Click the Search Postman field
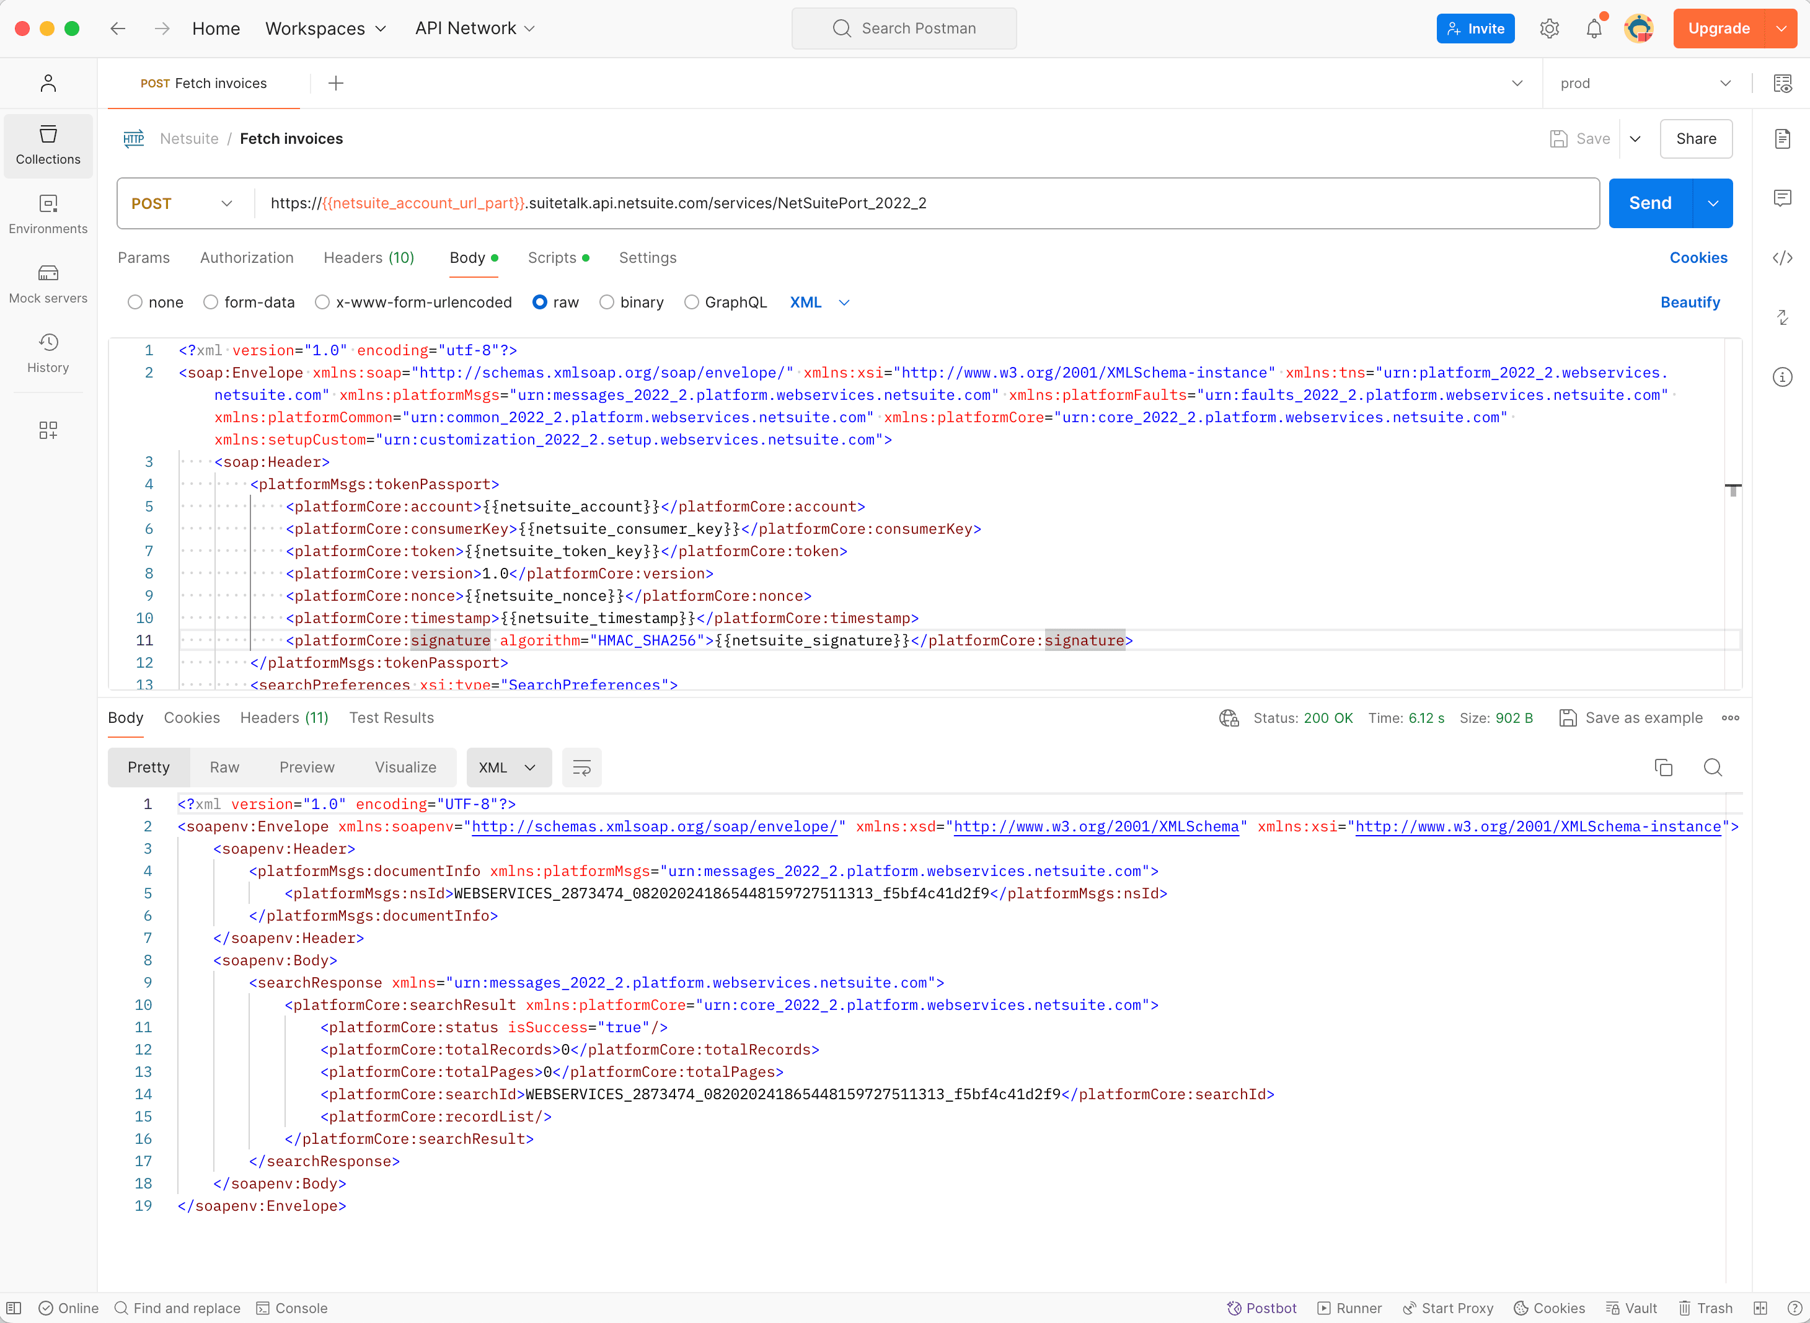The height and width of the screenshot is (1323, 1810). pos(904,28)
